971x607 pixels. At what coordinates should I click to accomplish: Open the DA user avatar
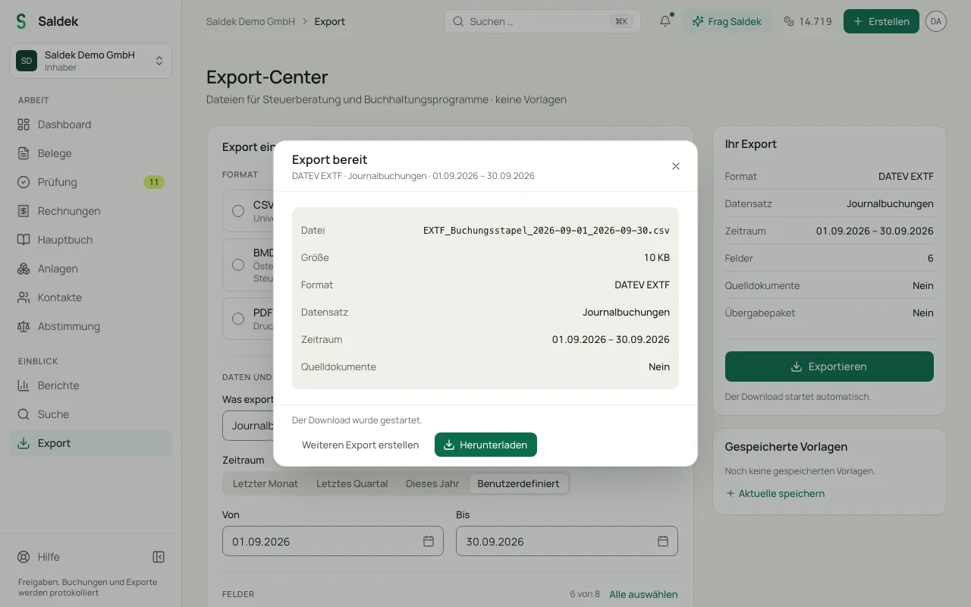936,21
